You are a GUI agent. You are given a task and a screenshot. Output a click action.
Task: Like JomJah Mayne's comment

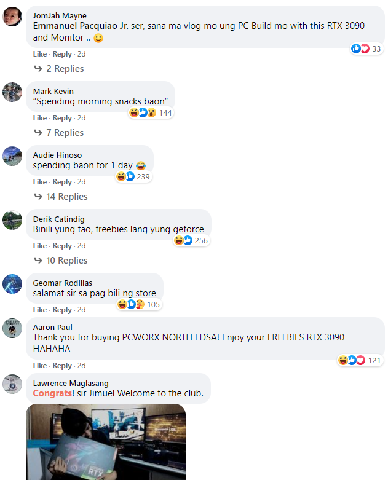tap(40, 54)
